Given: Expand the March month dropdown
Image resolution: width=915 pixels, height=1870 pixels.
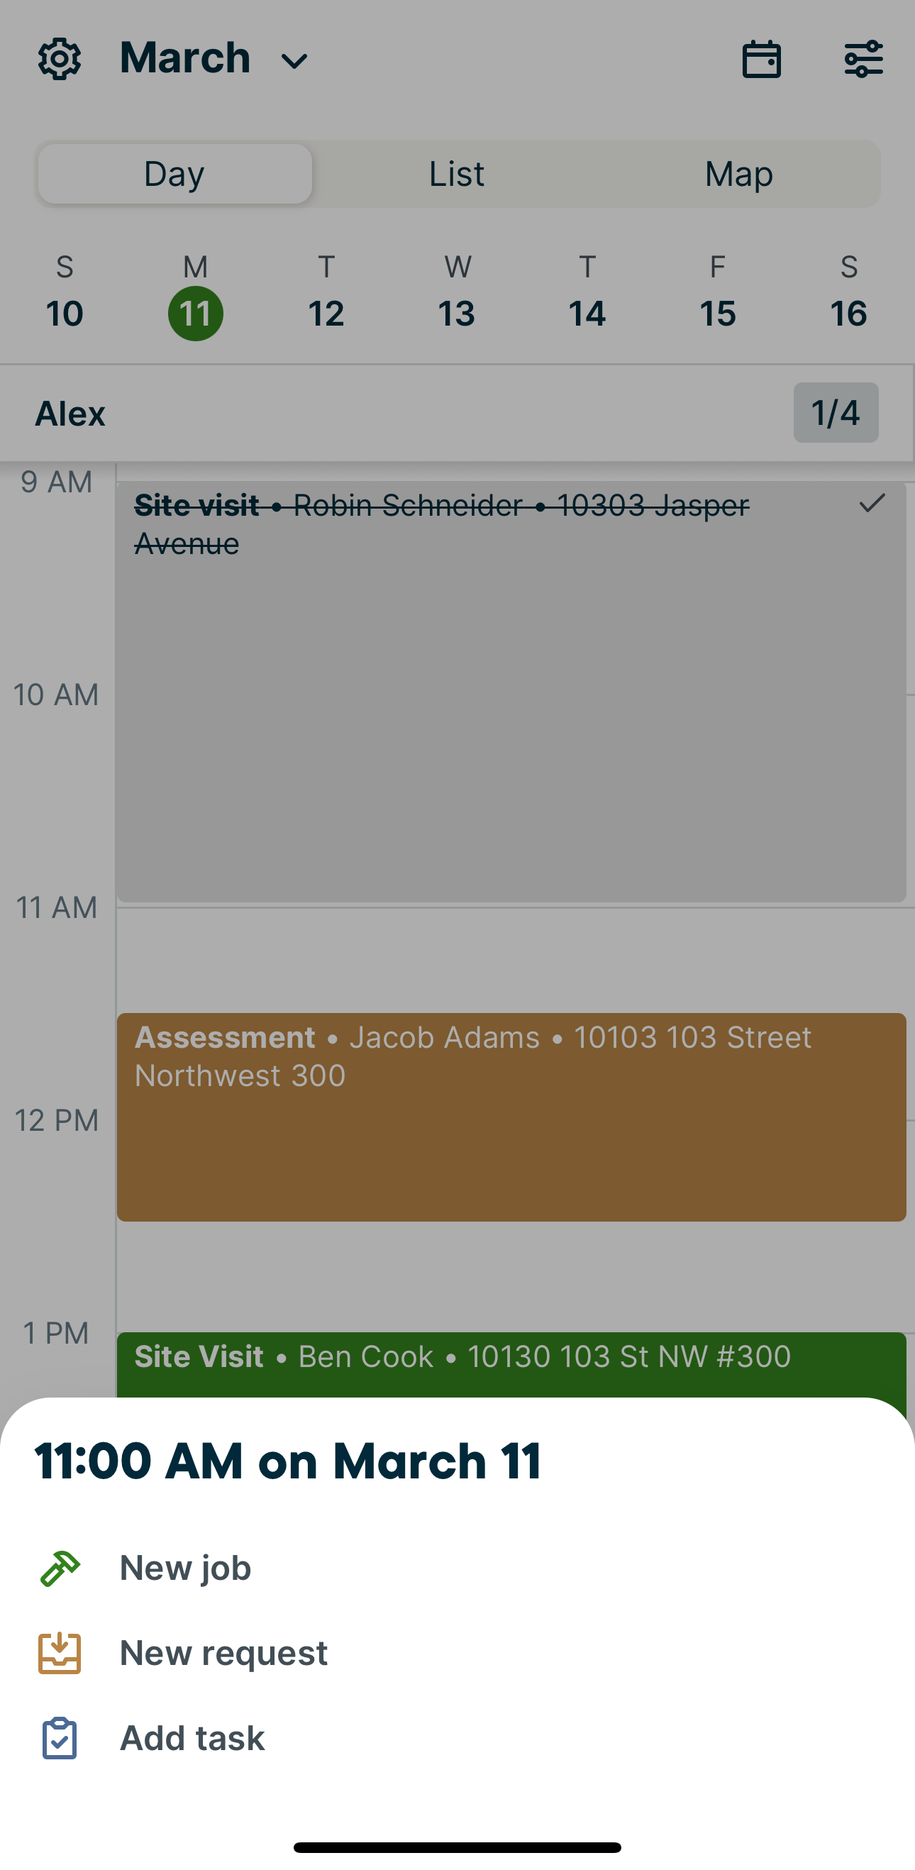Looking at the screenshot, I should (x=211, y=58).
